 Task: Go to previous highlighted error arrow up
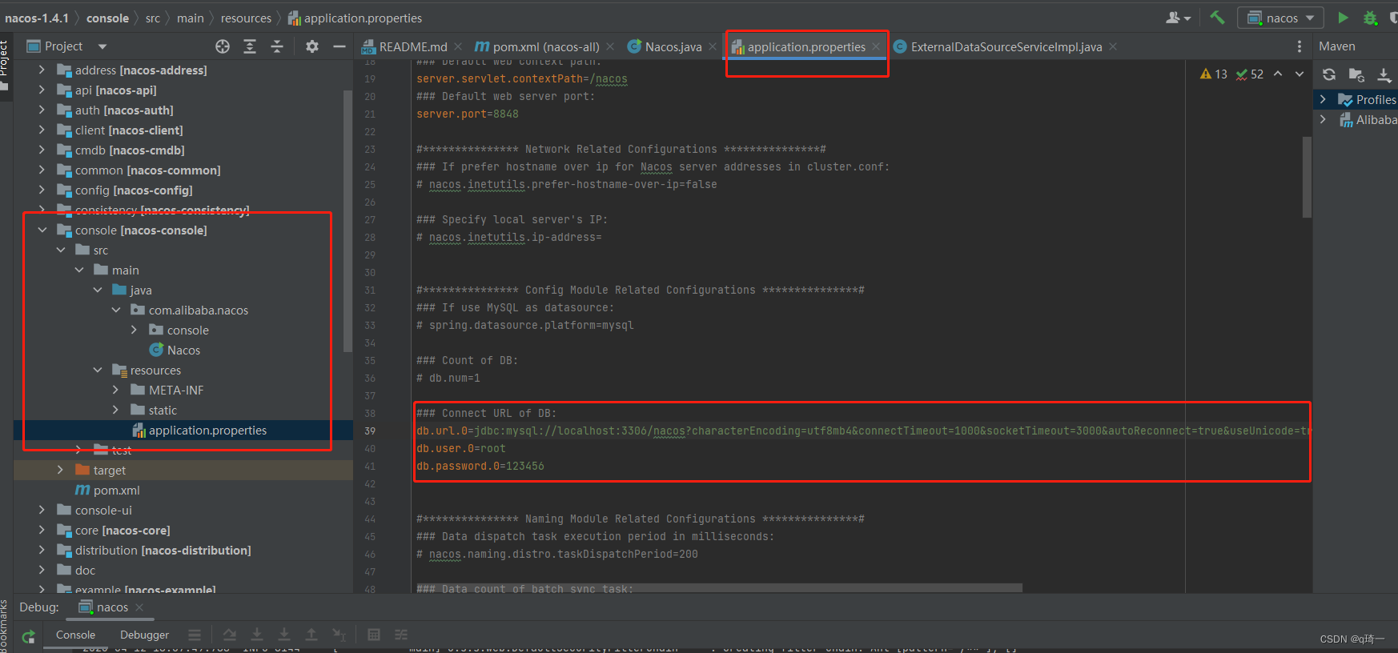pyautogui.click(x=1278, y=74)
